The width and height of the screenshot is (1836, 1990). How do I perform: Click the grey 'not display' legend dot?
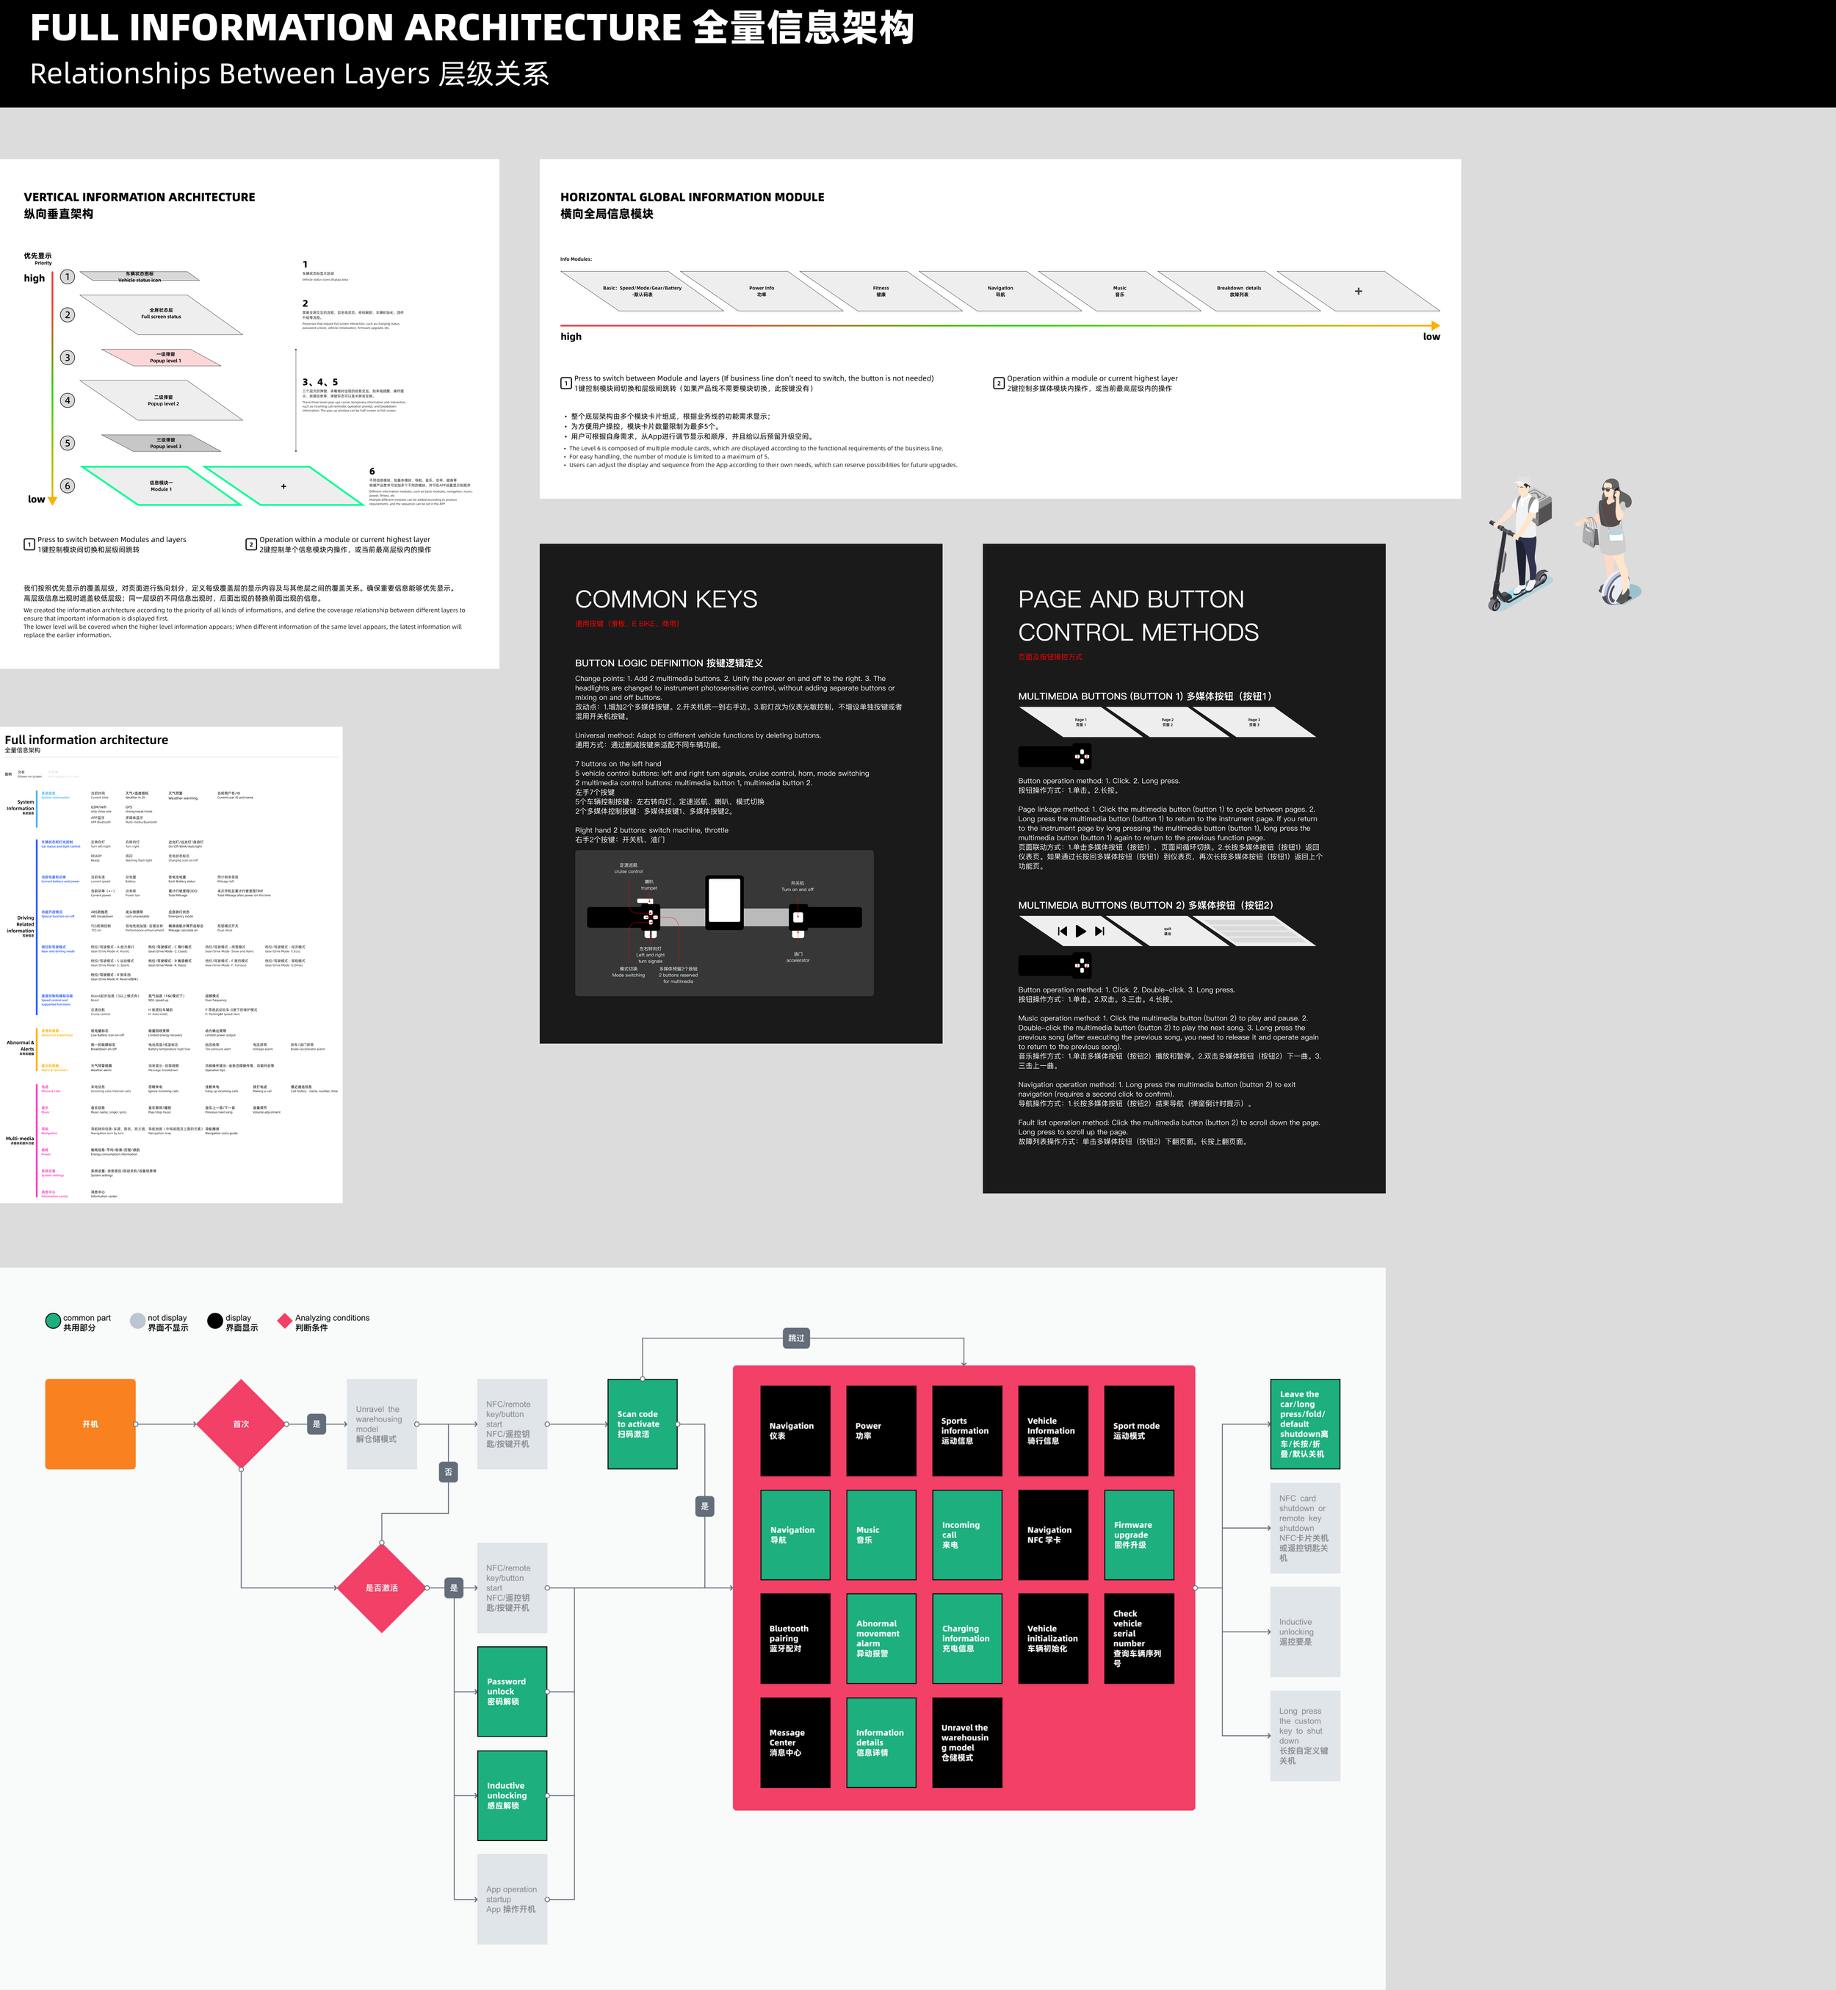pyautogui.click(x=137, y=1322)
